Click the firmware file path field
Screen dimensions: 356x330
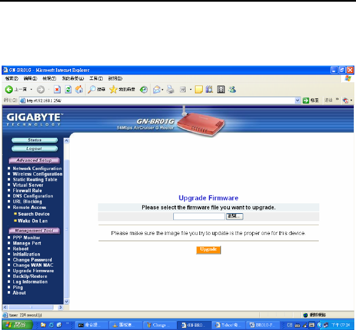(x=199, y=217)
